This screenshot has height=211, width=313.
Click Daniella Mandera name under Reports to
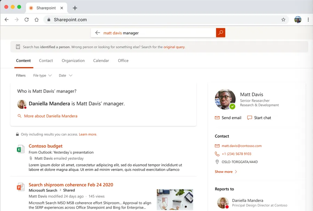(x=248, y=201)
